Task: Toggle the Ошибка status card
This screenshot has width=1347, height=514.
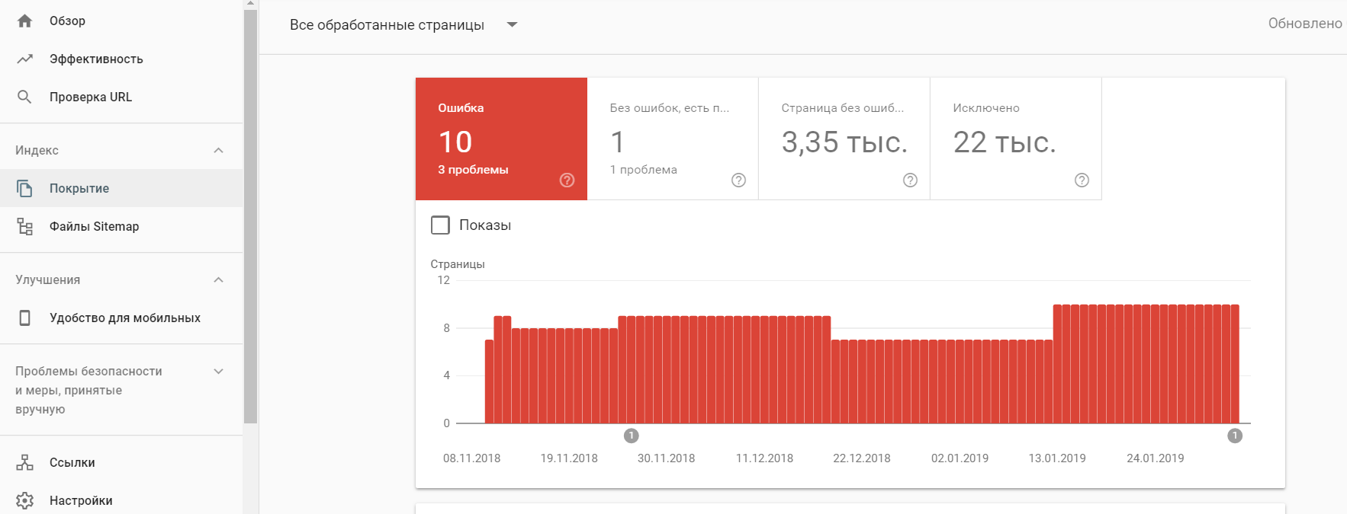Action: [x=500, y=139]
